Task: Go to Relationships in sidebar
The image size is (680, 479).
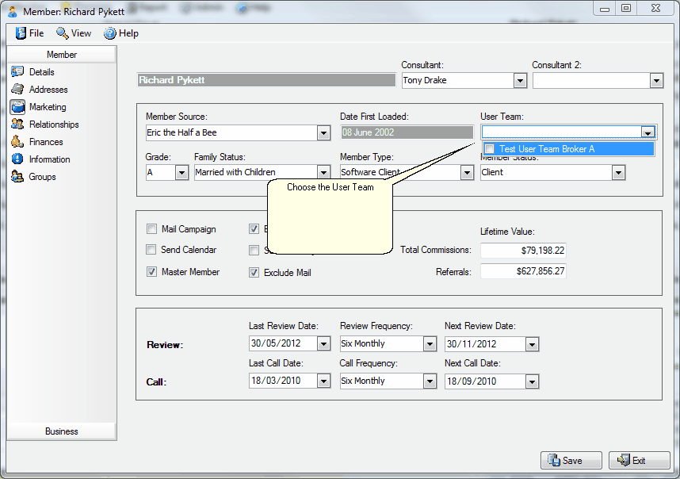Action: pyautogui.click(x=54, y=125)
